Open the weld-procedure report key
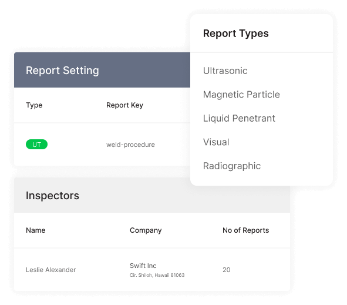This screenshot has width=347, height=305. pyautogui.click(x=130, y=145)
